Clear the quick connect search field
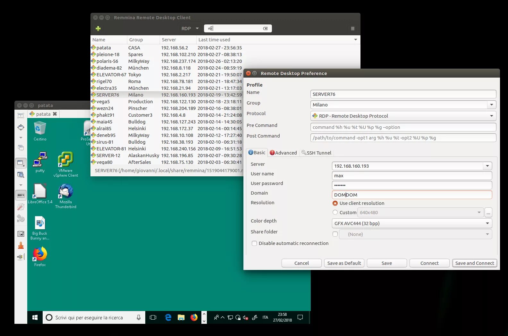The width and height of the screenshot is (508, 336). coord(265,29)
